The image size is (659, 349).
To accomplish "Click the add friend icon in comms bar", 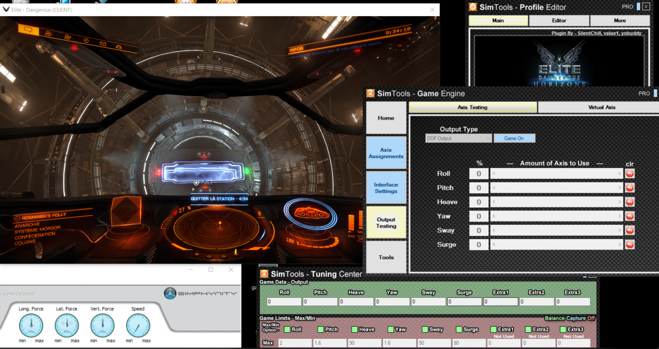I will click(x=68, y=37).
